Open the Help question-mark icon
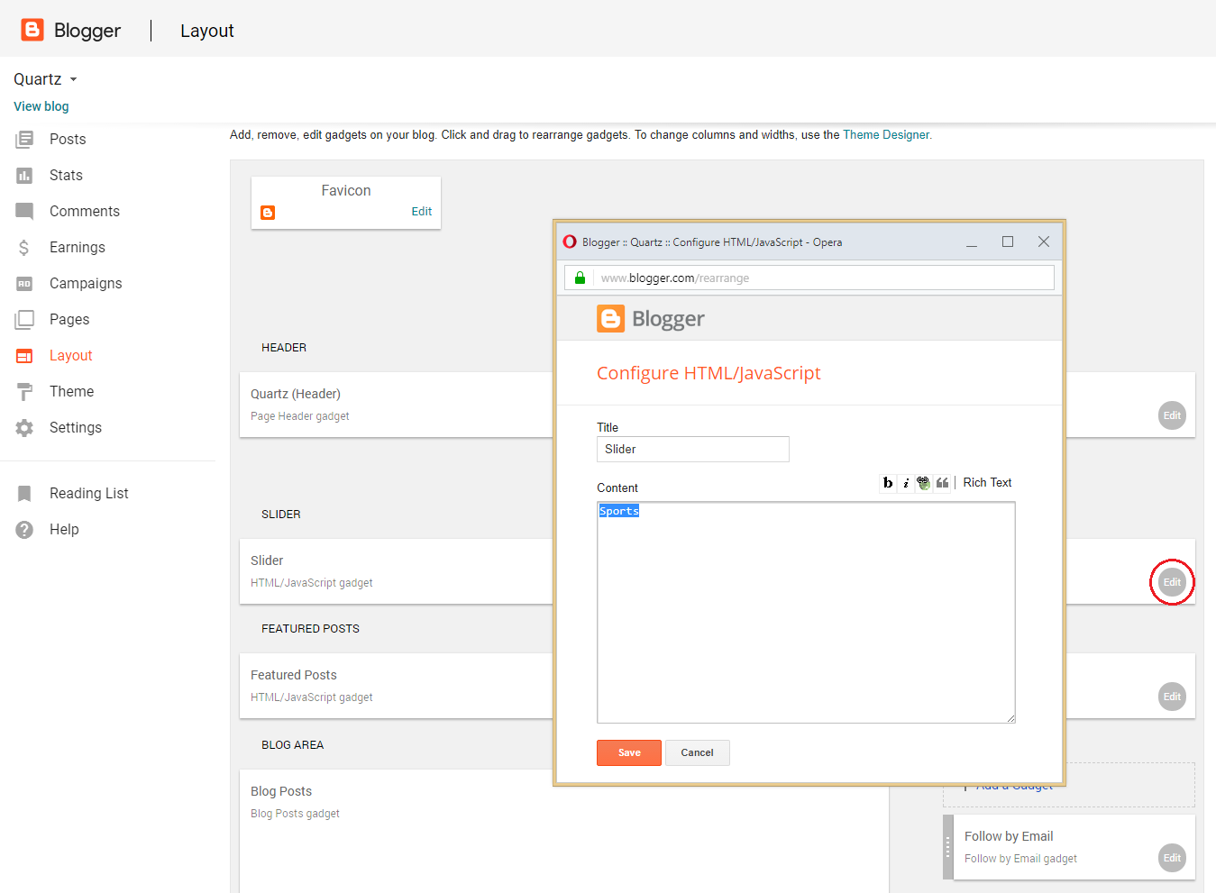 coord(24,529)
